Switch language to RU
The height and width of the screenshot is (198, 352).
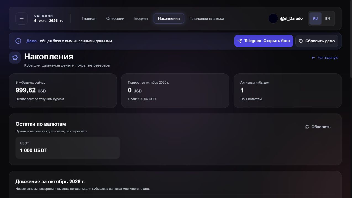(x=315, y=19)
